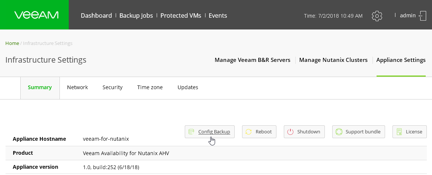Screen dimensions: 432x175
Task: Click the Product label
Action: (23, 153)
